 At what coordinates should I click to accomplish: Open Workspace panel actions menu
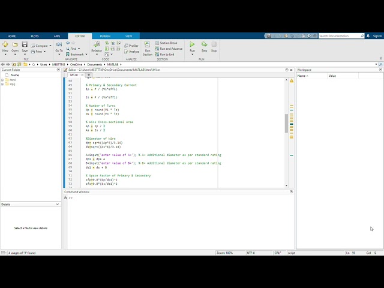point(380,70)
